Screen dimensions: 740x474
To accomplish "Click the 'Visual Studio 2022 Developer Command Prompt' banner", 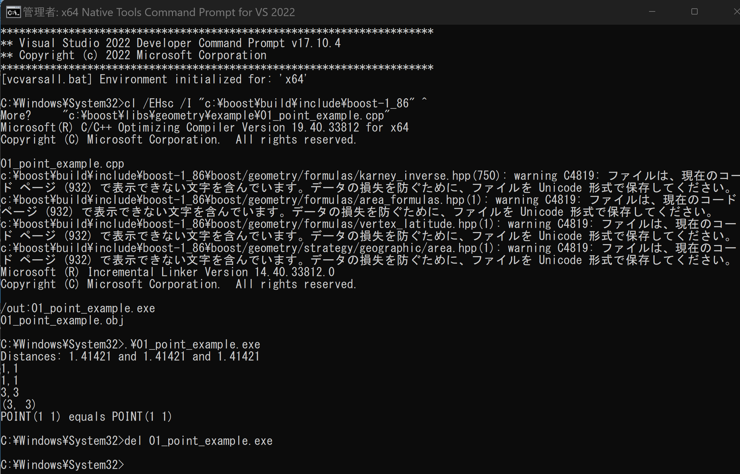I will (170, 43).
